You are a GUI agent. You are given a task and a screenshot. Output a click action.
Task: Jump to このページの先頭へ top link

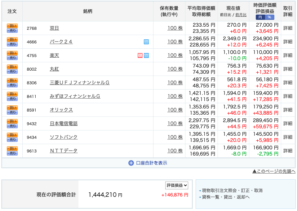274,171
